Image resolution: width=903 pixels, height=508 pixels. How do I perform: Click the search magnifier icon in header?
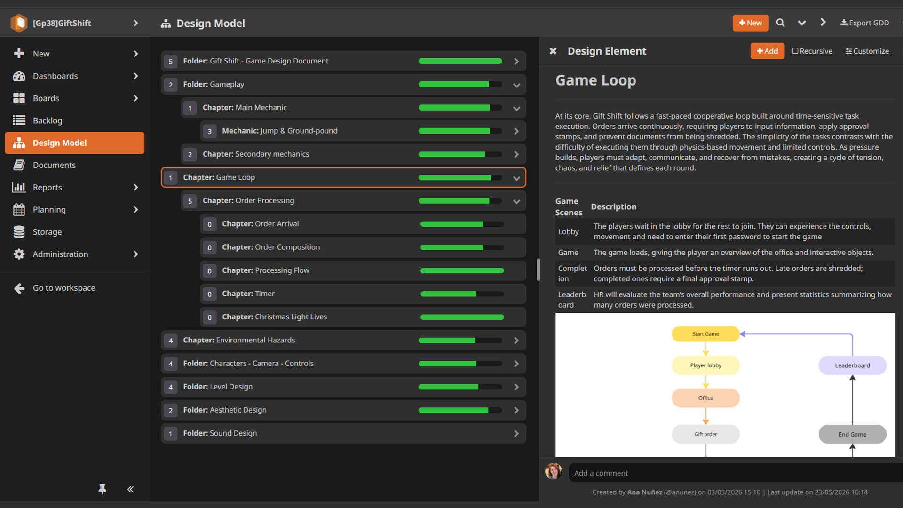[780, 23]
